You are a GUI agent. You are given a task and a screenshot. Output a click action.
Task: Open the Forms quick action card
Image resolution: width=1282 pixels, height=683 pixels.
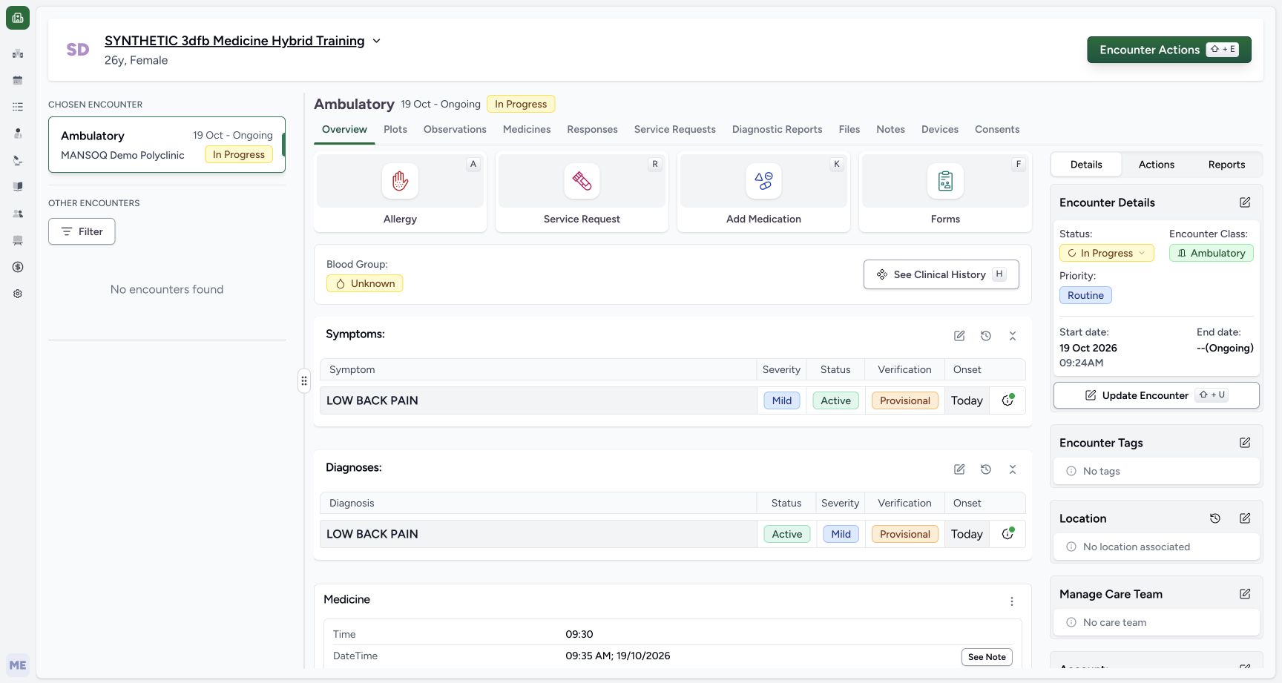[945, 192]
